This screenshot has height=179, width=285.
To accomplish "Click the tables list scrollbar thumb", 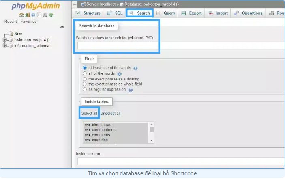I will 151,129.
